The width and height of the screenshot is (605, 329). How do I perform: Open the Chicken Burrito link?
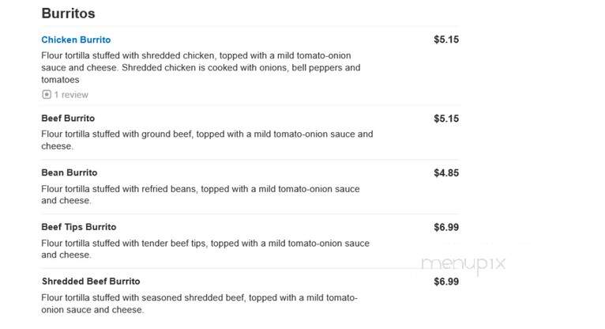pos(76,40)
